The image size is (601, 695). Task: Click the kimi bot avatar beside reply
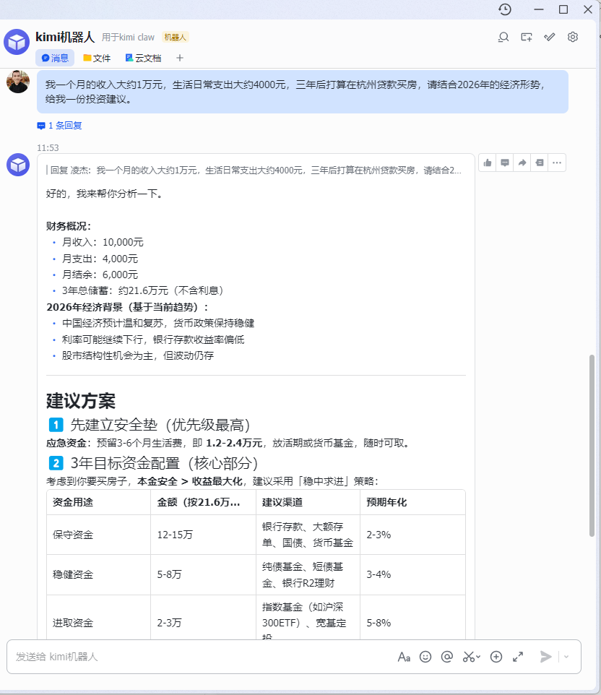pos(18,165)
